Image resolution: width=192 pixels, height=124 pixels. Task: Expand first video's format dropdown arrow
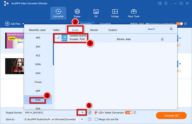pyautogui.click(x=180, y=38)
